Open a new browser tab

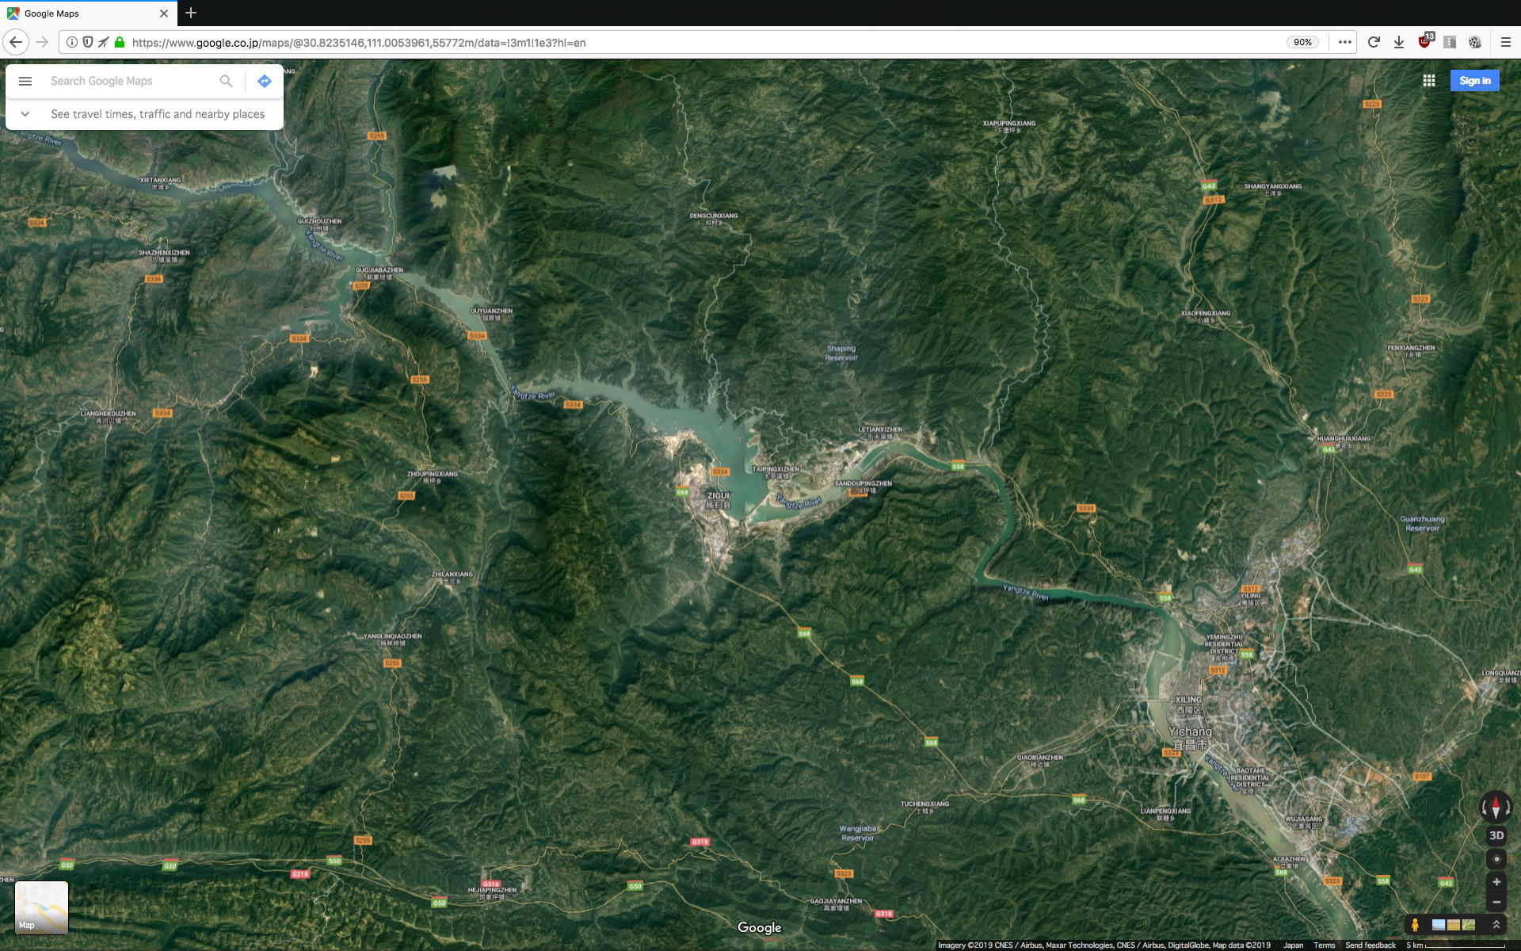click(191, 13)
